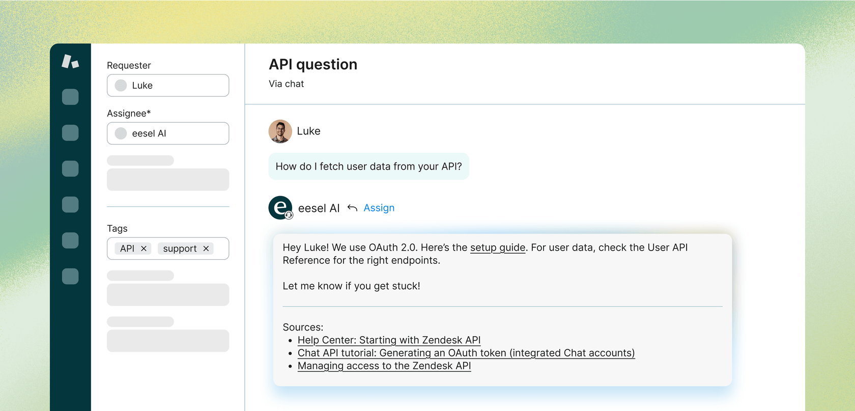The image size is (855, 411).
Task: Open the Assignee field showing eesel AI
Action: (x=168, y=133)
